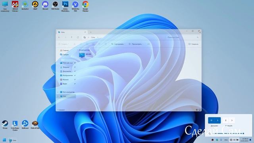Open the Windows Start menu
The width and height of the screenshot is (254, 143).
4,140
